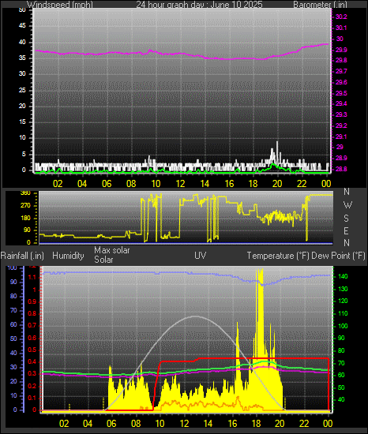Click the Barometer (.in) axis title
368x434 pixels.
click(x=320, y=5)
